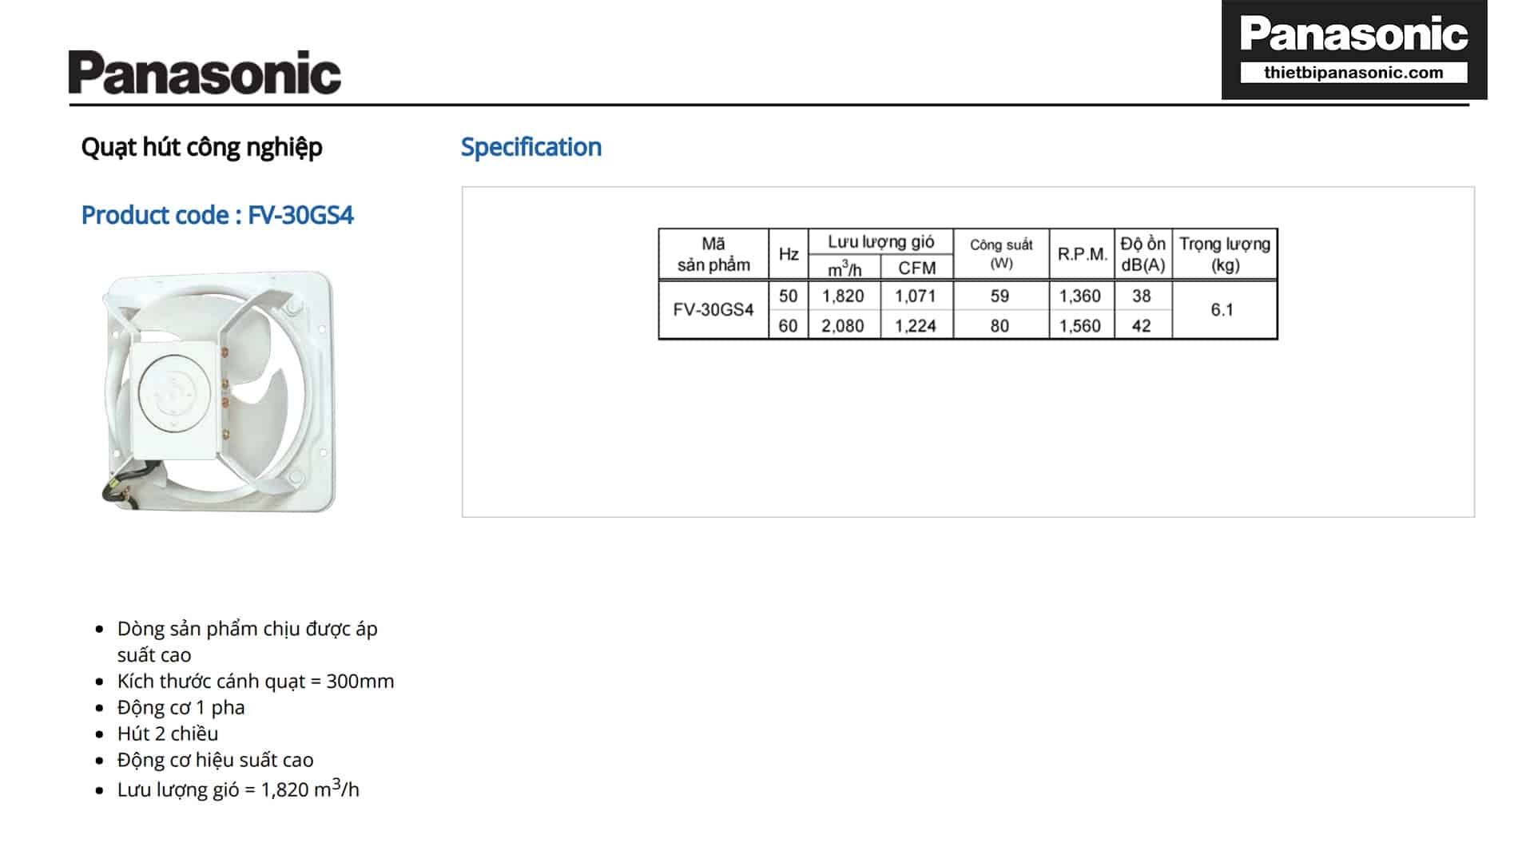The image size is (1534, 863).
Task: Open the thietbipanasonic.com link
Action: pos(1353,73)
